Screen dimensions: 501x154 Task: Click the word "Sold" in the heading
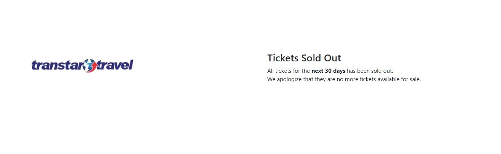pyautogui.click(x=312, y=58)
